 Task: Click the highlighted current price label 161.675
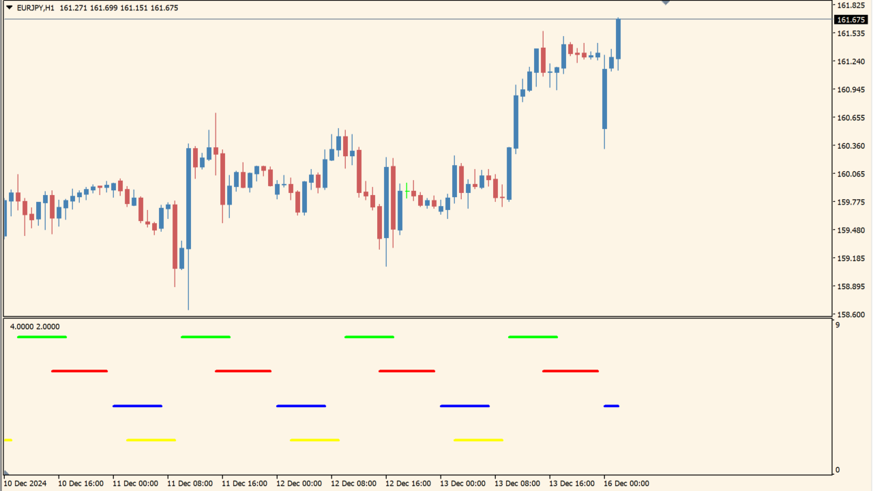850,20
